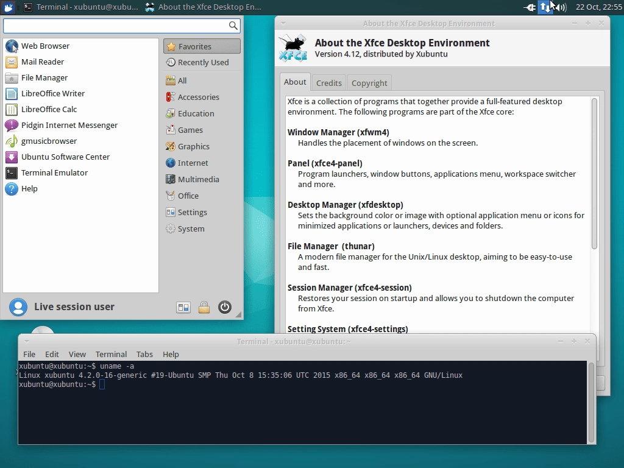
Task: Click the 'Panel (xfce4-panel)' heading
Action: point(325,163)
